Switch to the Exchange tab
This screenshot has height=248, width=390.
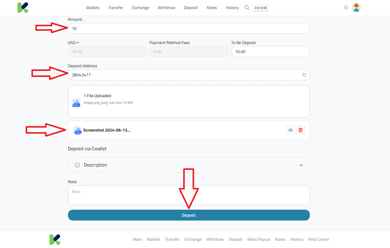140,8
